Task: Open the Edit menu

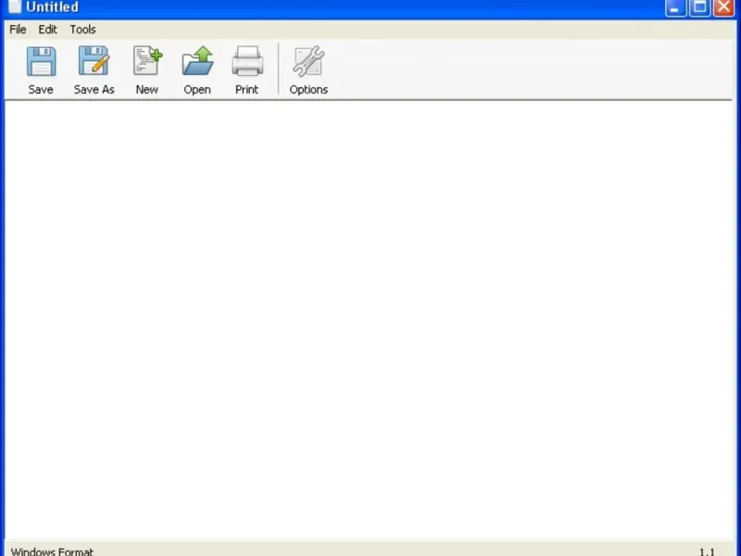Action: pyautogui.click(x=48, y=30)
